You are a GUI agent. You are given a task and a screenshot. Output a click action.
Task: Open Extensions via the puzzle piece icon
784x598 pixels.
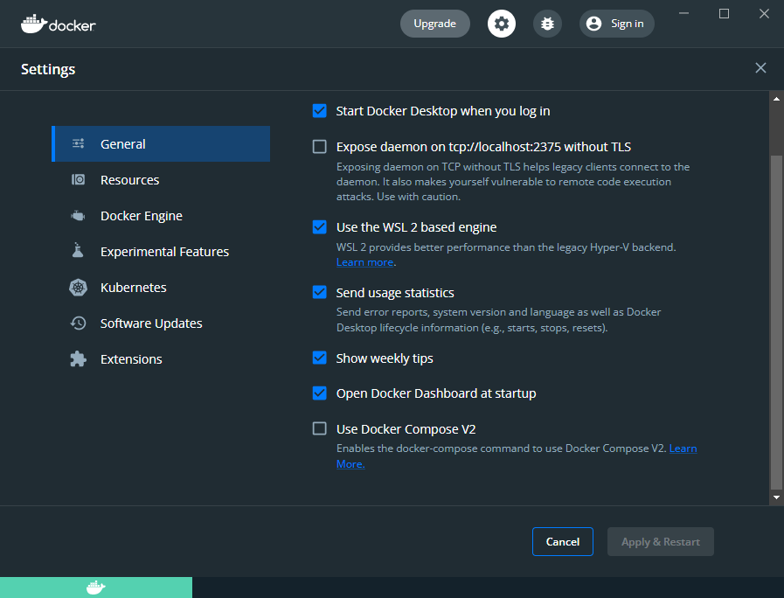pyautogui.click(x=78, y=358)
